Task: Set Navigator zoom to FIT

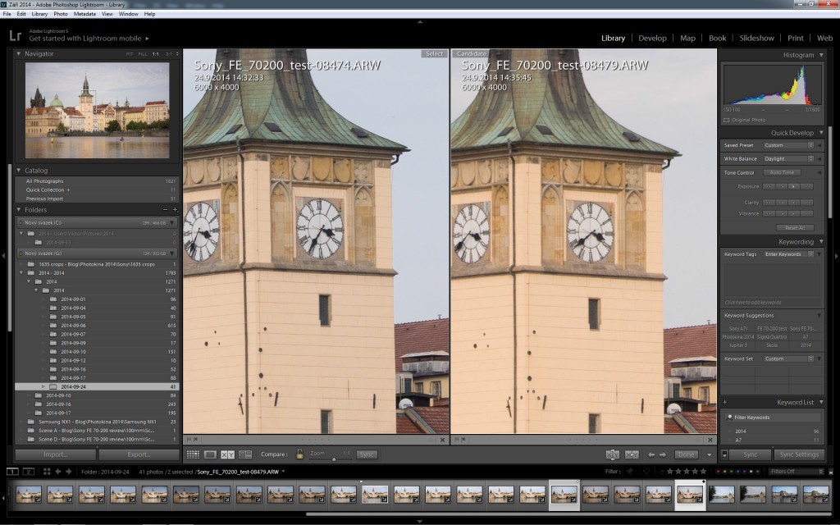Action: 130,53
